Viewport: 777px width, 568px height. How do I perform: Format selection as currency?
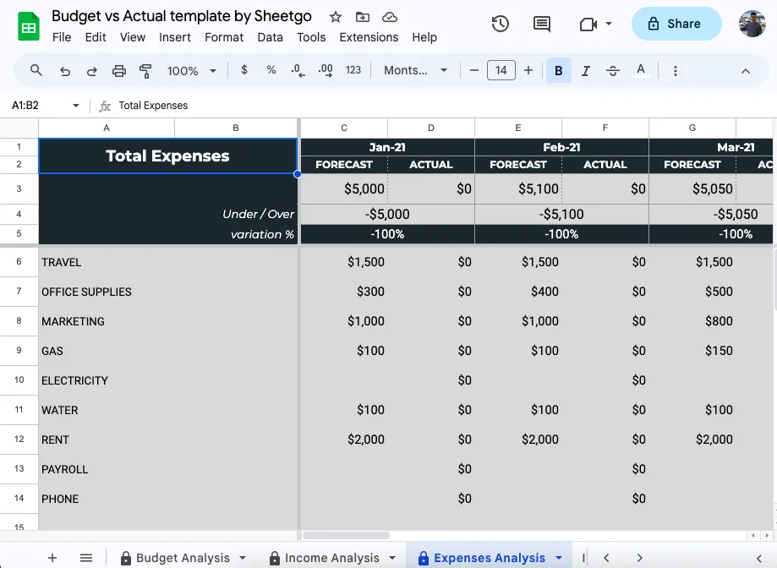(x=244, y=71)
